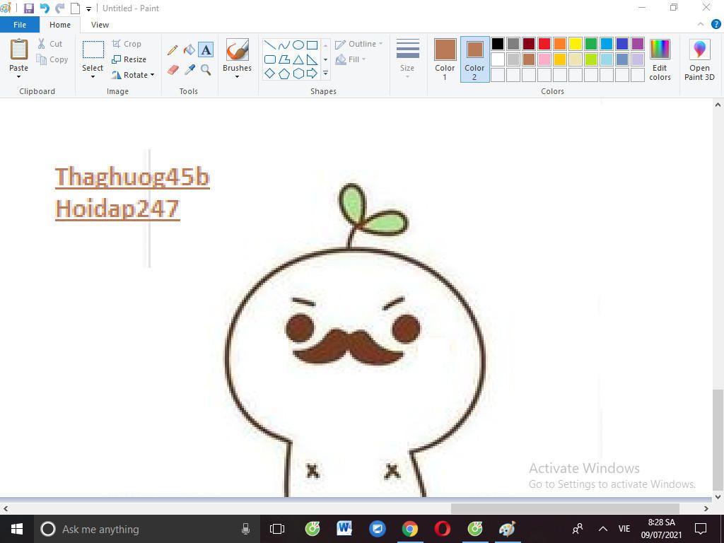Screen dimensions: 724x543
Task: Pick the green color swatch
Action: pyautogui.click(x=591, y=44)
